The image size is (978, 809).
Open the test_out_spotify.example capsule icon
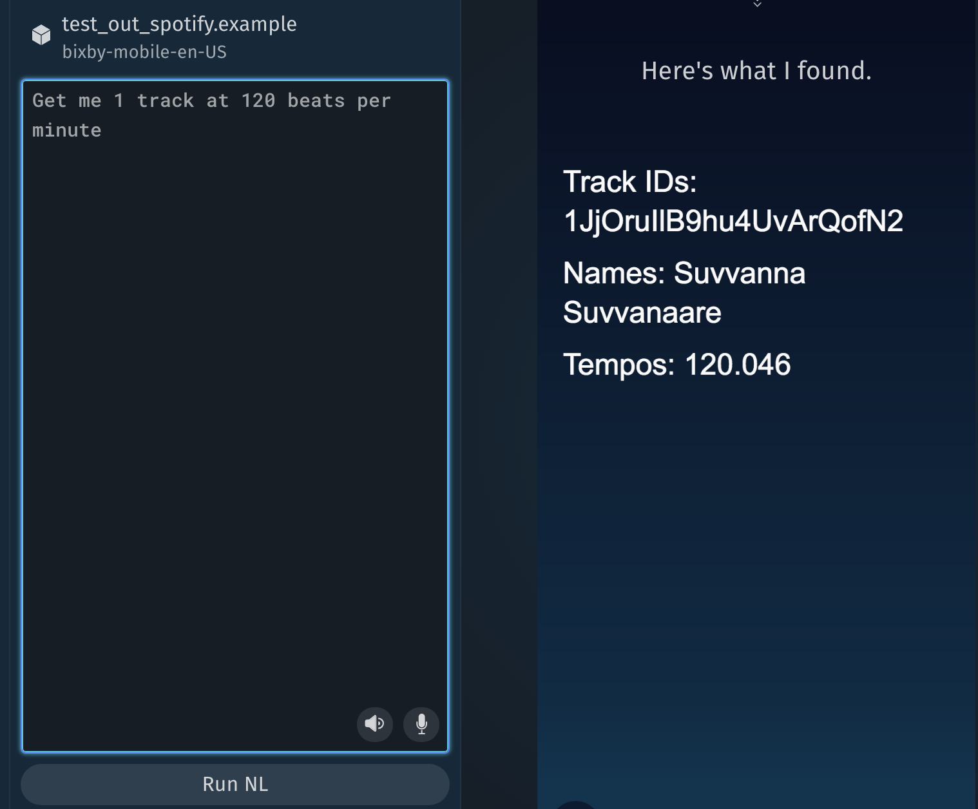coord(41,35)
